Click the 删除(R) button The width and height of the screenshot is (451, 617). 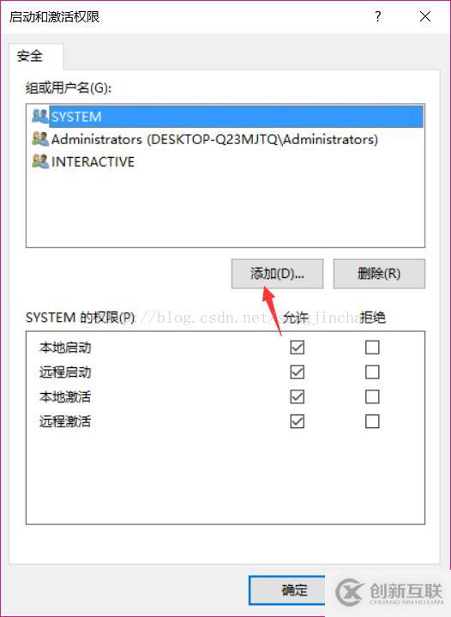tap(379, 274)
